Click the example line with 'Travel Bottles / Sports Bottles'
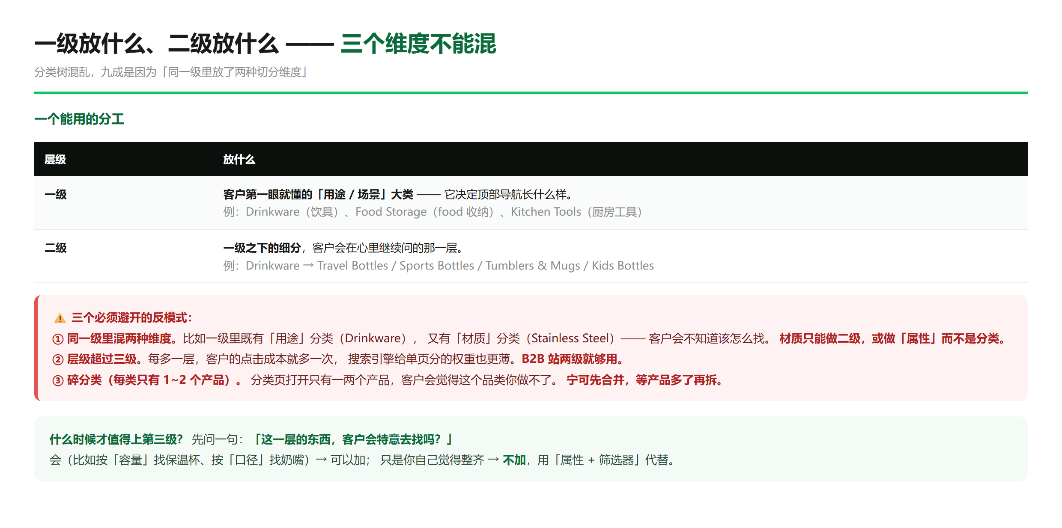The image size is (1062, 528). [x=439, y=266]
